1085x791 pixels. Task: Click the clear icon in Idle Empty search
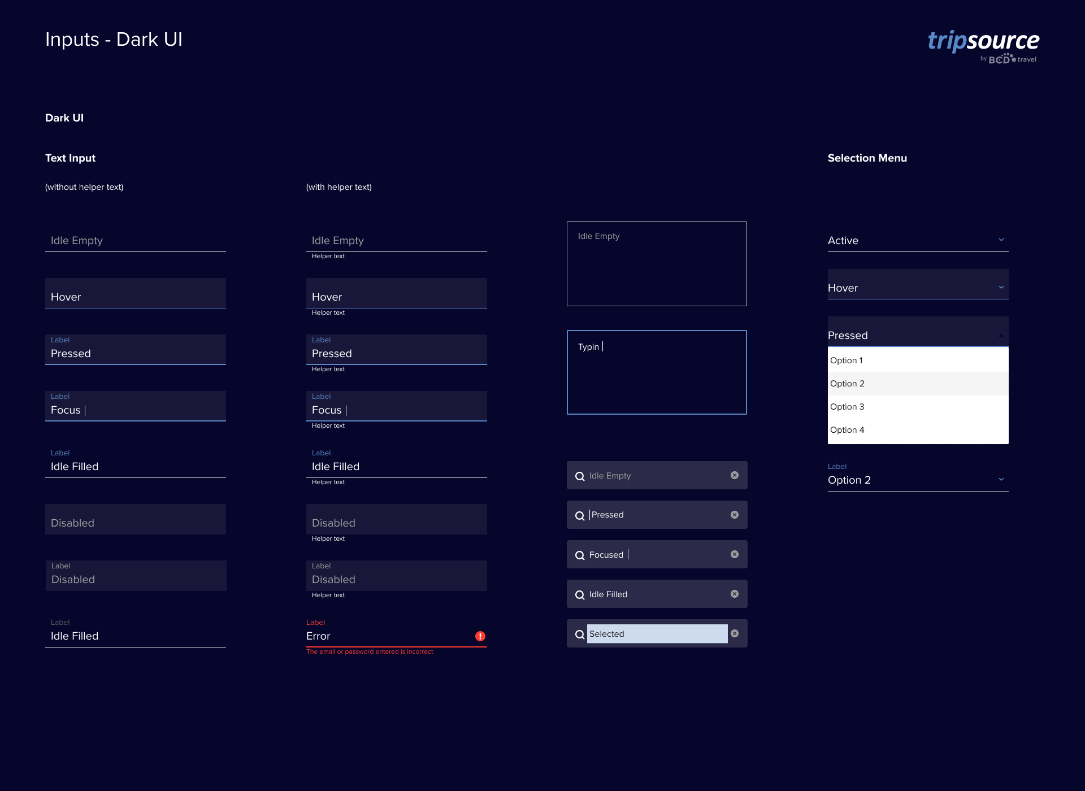point(735,475)
